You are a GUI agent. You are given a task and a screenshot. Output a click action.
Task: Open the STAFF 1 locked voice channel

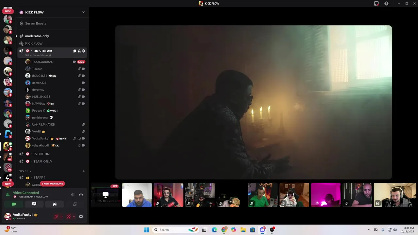39,178
